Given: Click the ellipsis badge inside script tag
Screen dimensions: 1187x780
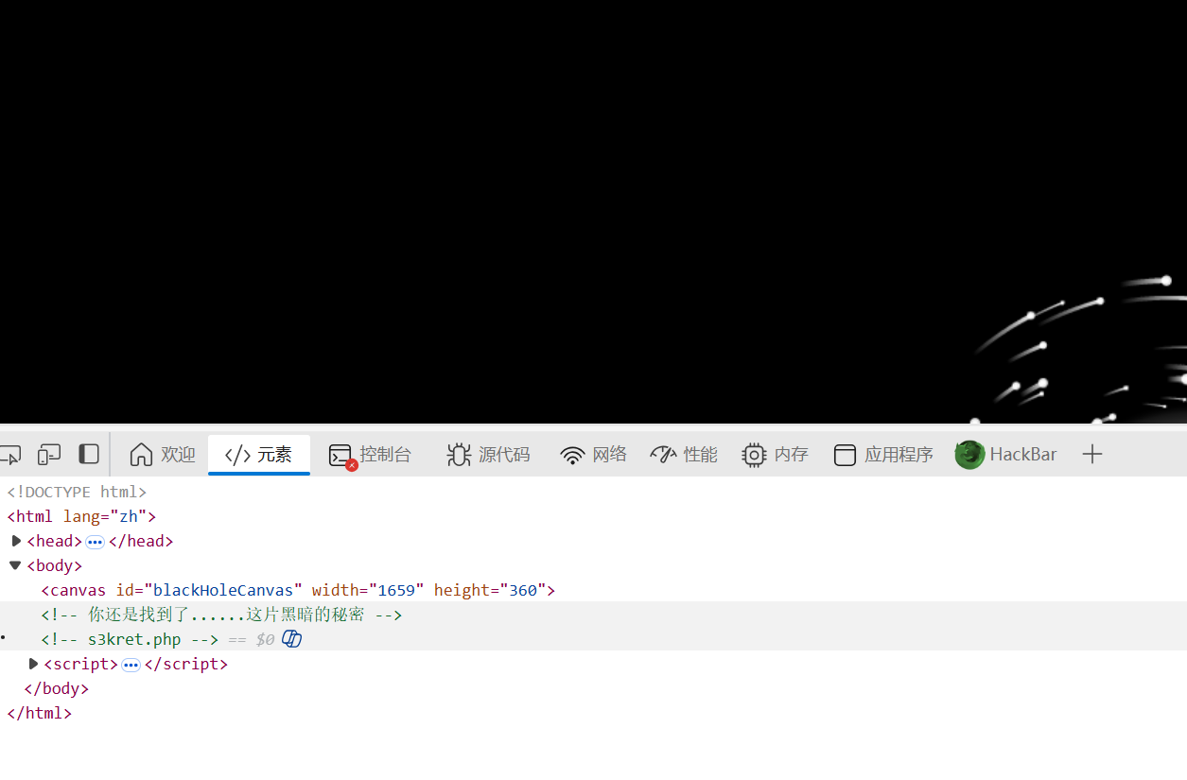Looking at the screenshot, I should [131, 665].
